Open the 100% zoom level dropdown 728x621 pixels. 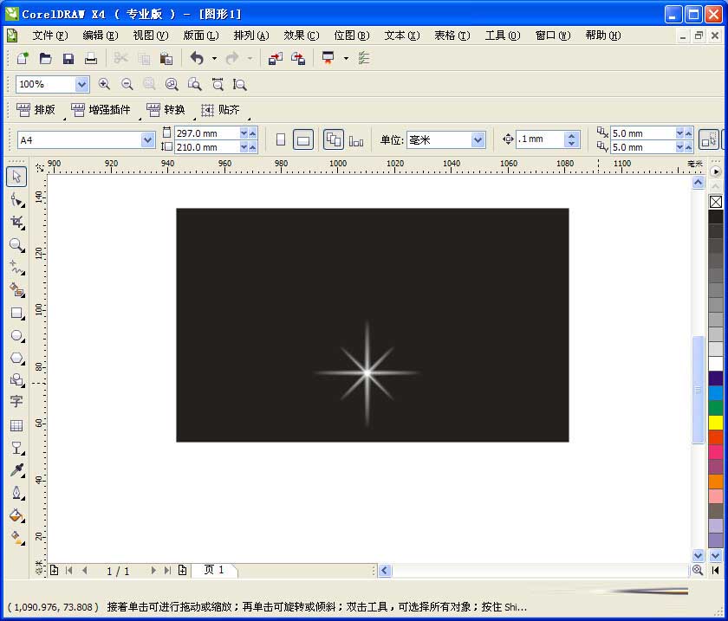(x=82, y=84)
